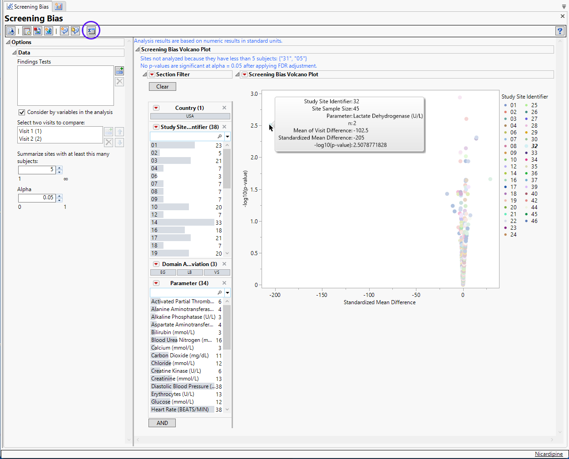Toggle the LB domain filter button
569x459 pixels.
tap(190, 272)
